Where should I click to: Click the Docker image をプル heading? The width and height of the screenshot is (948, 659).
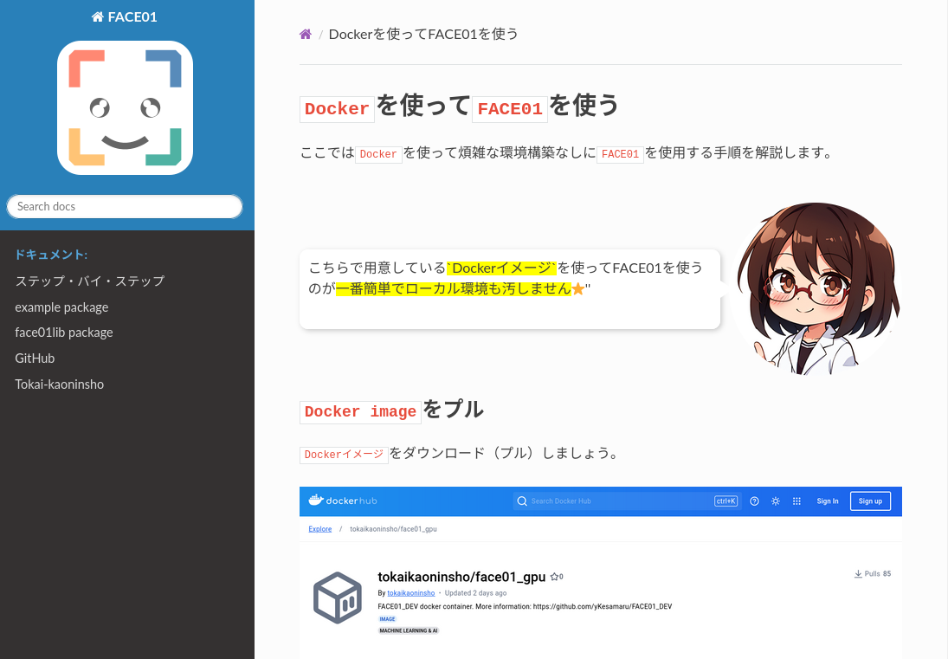(x=391, y=410)
